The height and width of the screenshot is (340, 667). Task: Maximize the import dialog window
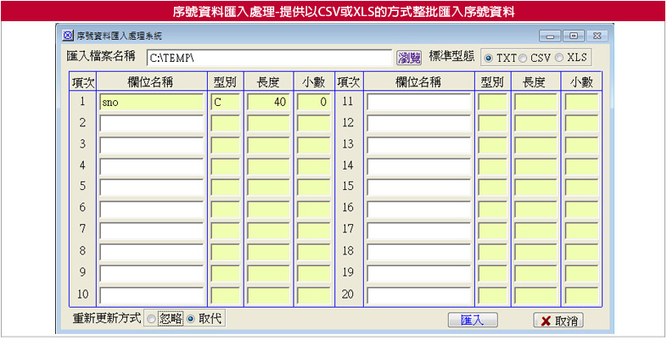point(574,36)
